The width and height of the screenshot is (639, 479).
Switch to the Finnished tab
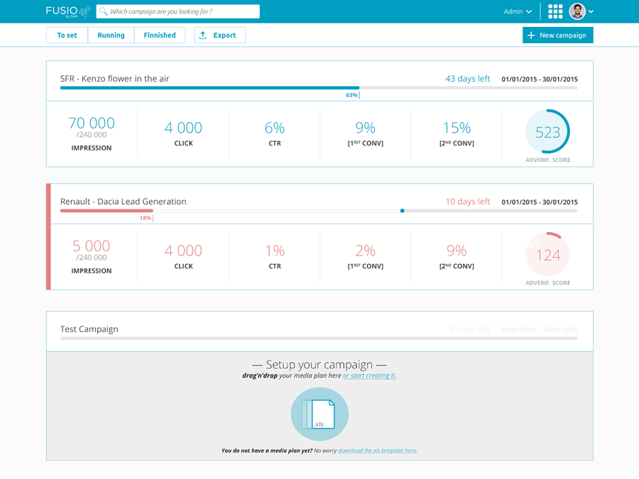[x=160, y=35]
